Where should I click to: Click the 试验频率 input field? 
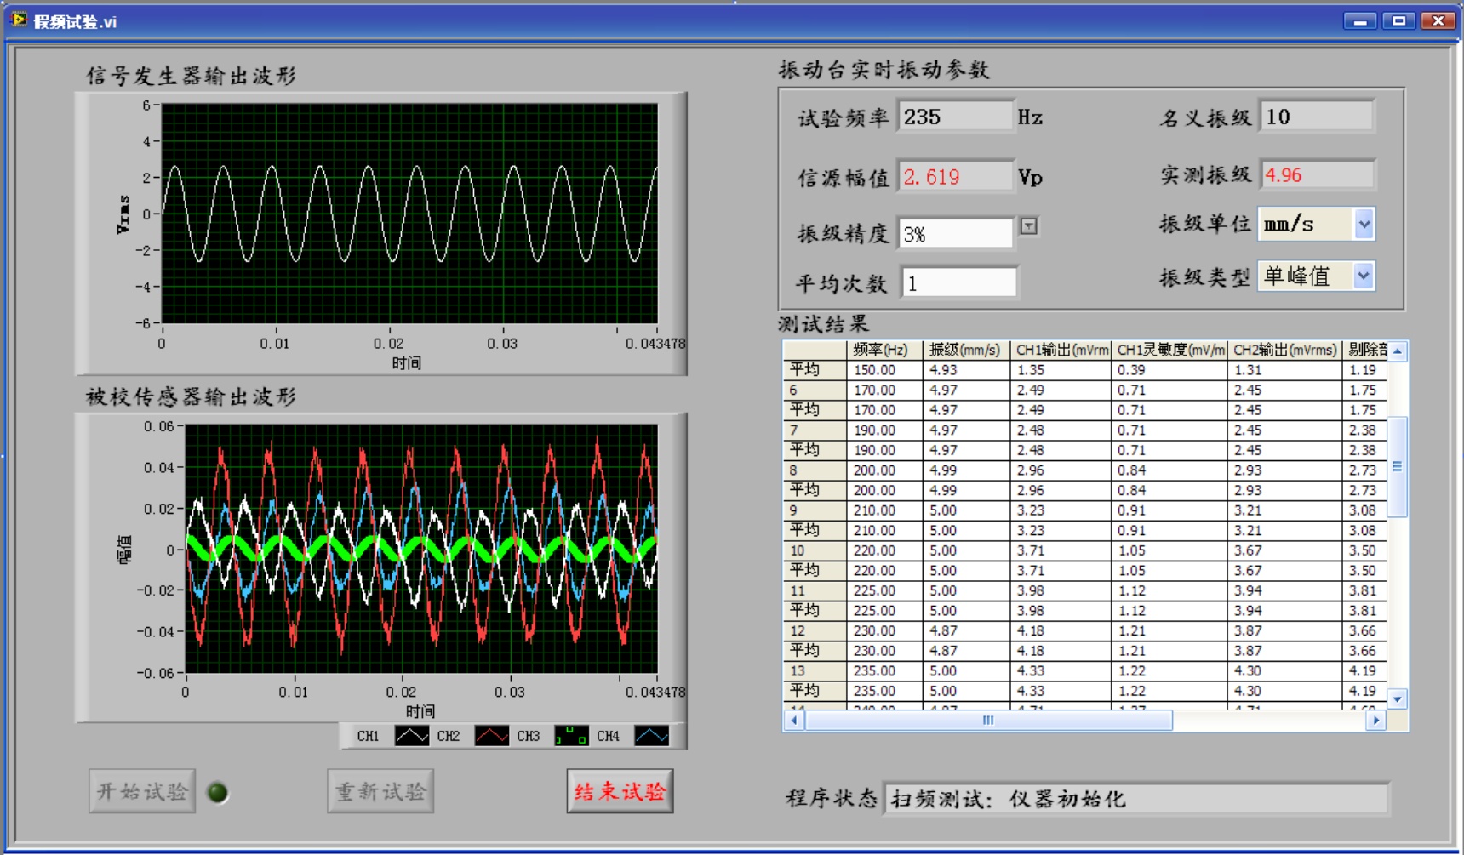tap(955, 117)
